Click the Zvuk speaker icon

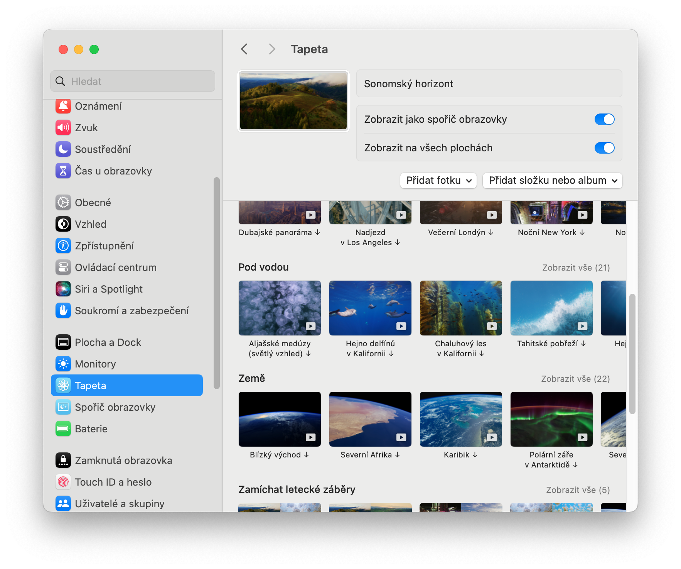(x=63, y=128)
